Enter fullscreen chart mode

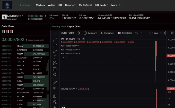pyautogui.click(x=172, y=33)
